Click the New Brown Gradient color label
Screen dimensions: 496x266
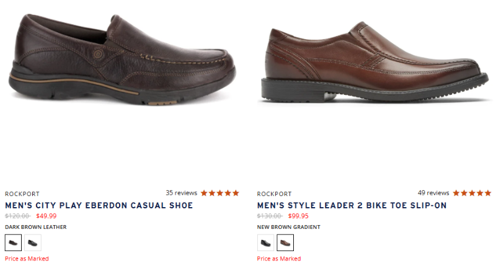click(x=288, y=227)
